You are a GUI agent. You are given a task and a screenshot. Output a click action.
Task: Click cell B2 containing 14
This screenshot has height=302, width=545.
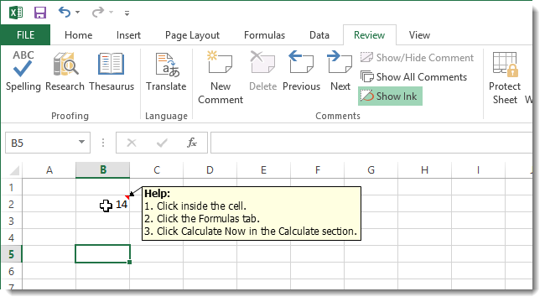(x=103, y=204)
